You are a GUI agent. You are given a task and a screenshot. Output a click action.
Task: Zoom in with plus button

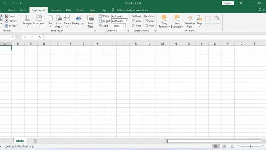(x=263, y=146)
